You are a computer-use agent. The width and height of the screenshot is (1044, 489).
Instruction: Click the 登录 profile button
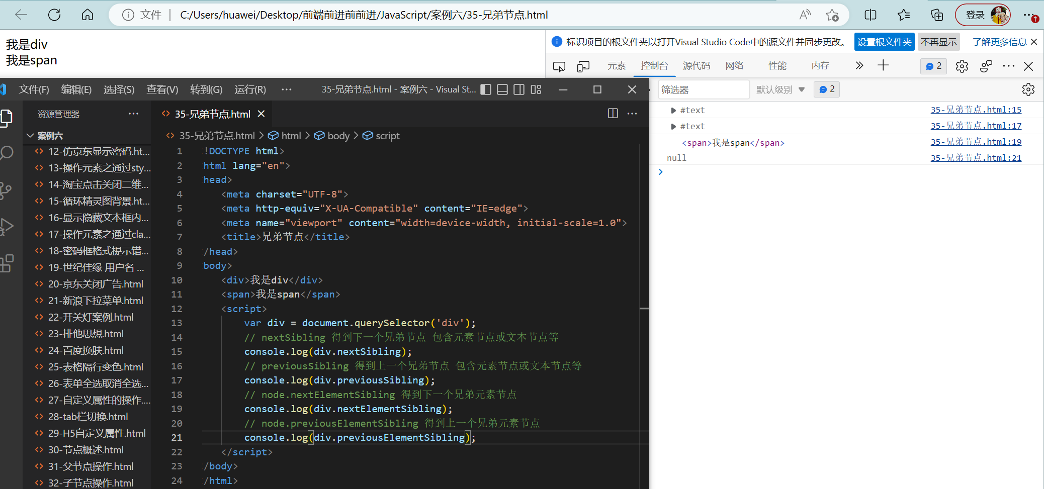[x=983, y=15]
